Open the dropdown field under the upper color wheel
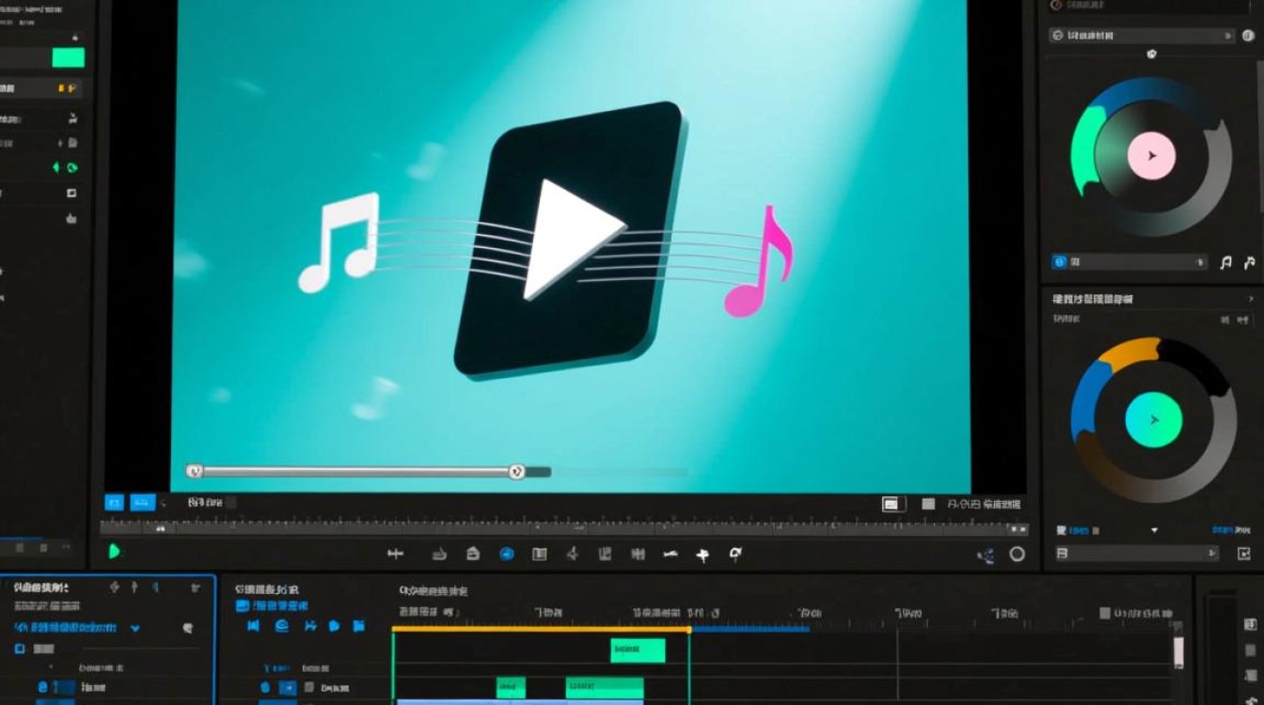1264x705 pixels. pos(1130,262)
